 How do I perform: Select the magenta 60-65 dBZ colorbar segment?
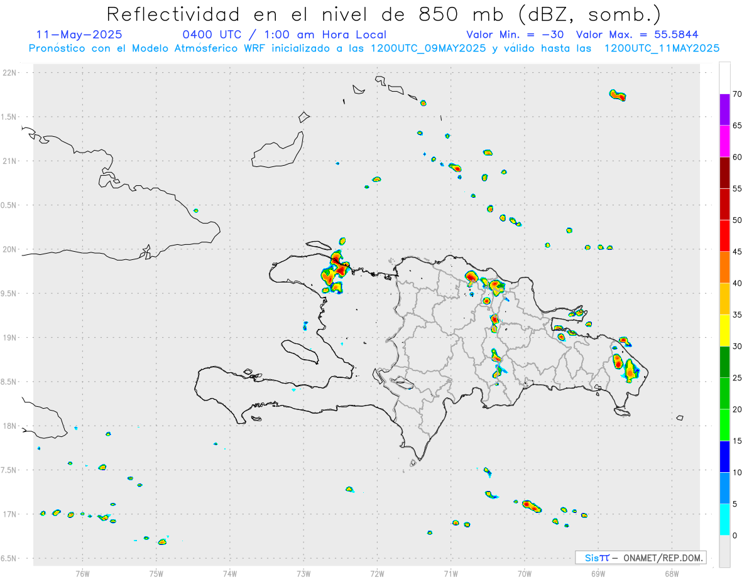724,141
